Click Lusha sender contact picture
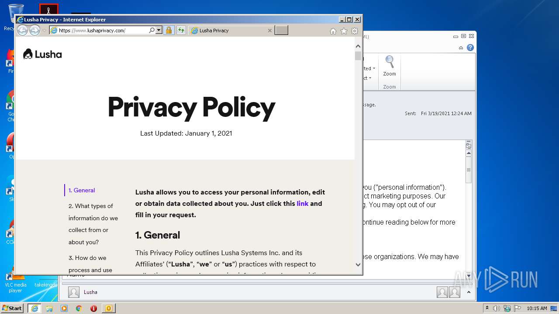This screenshot has height=314, width=559. [74, 292]
